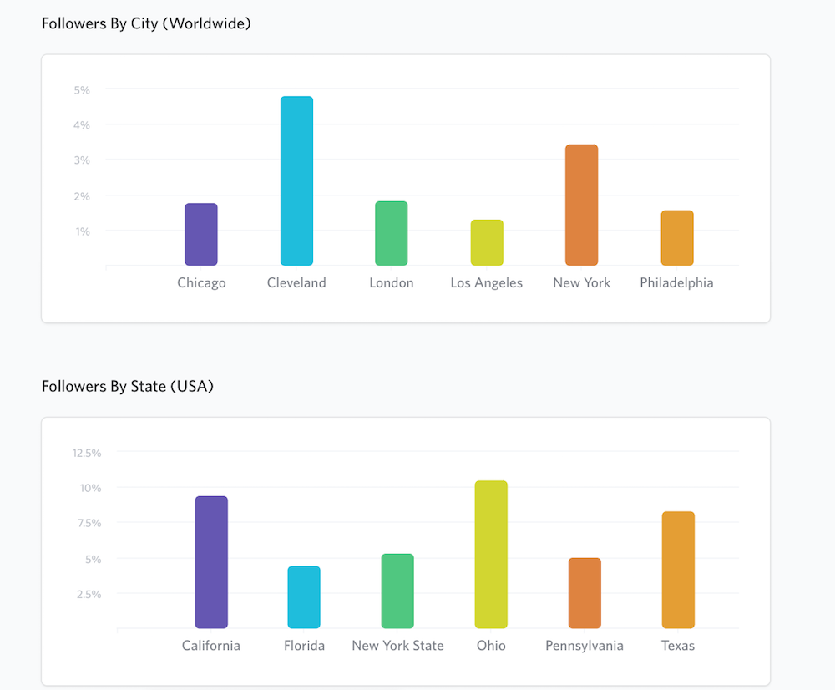This screenshot has width=835, height=690.
Task: Click the Followers By City (Worldwide) heading
Action: [146, 23]
